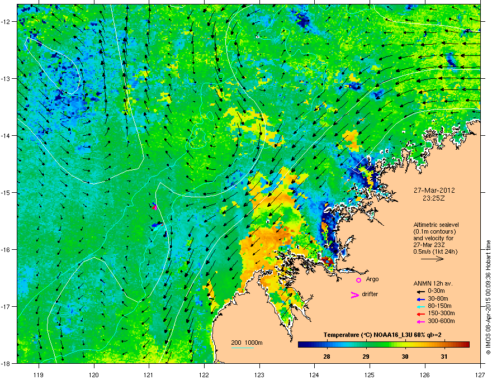Click the drifter legend text

coord(370,294)
